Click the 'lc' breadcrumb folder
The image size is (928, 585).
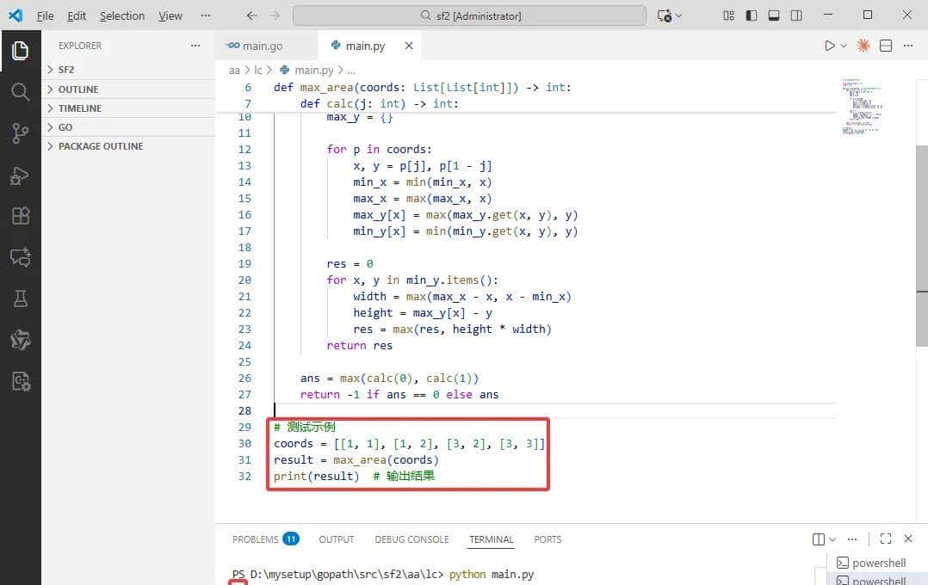pos(257,71)
